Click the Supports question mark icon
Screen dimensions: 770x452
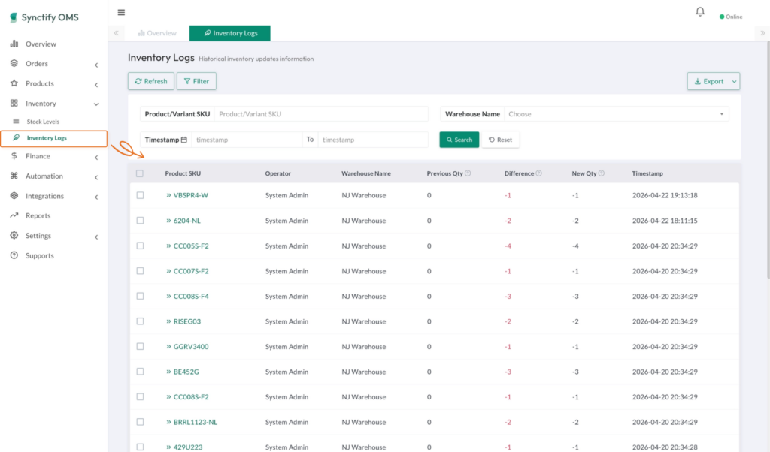14,255
